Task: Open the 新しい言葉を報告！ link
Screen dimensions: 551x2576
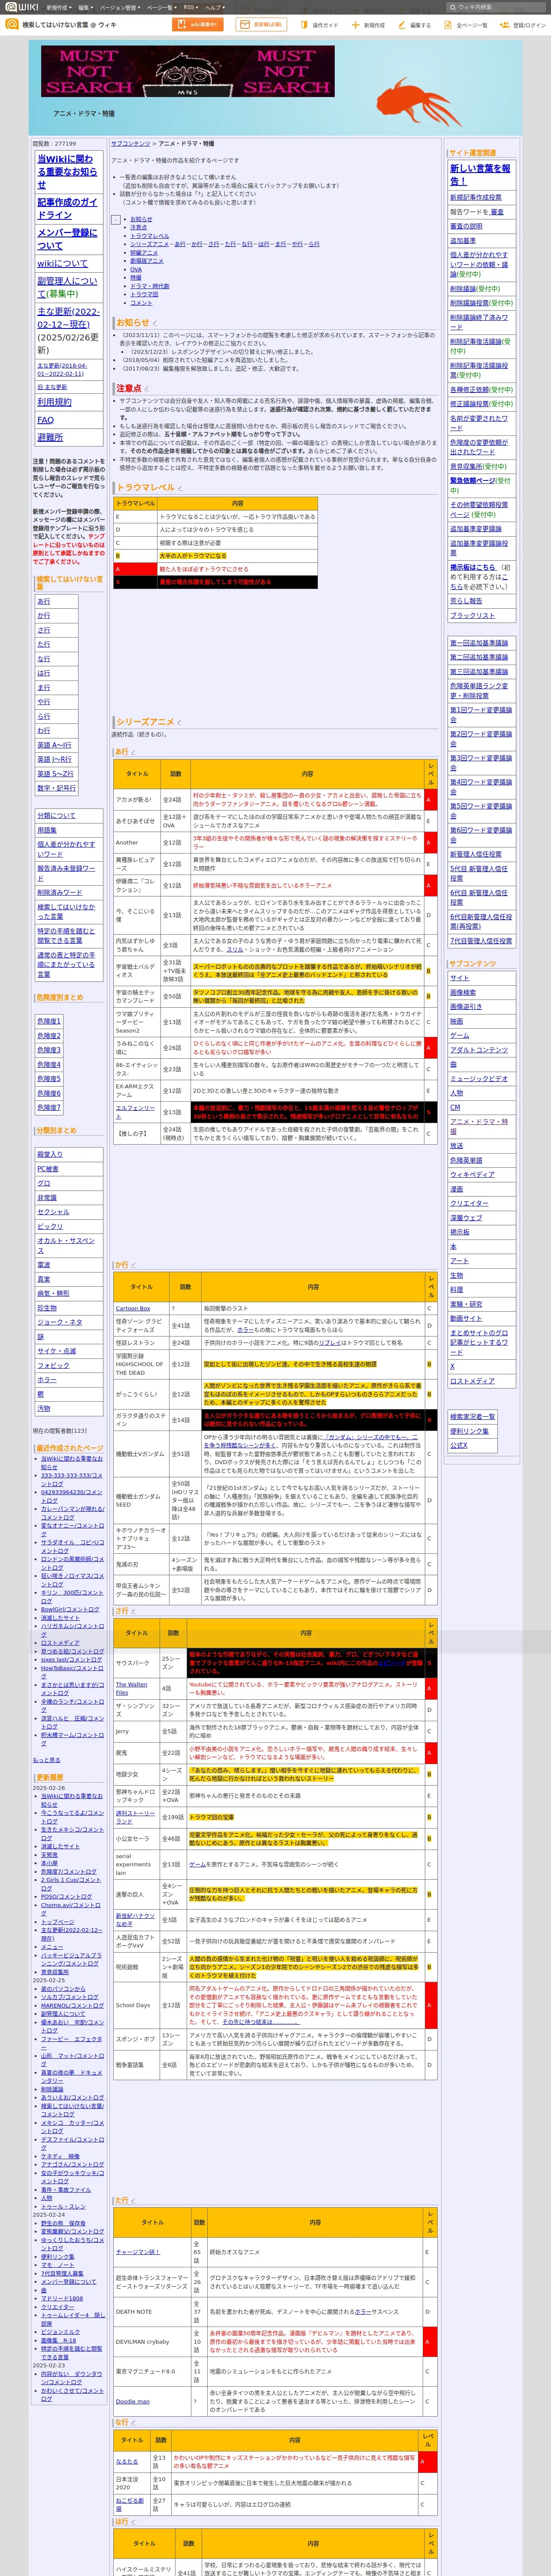Action: [480, 175]
